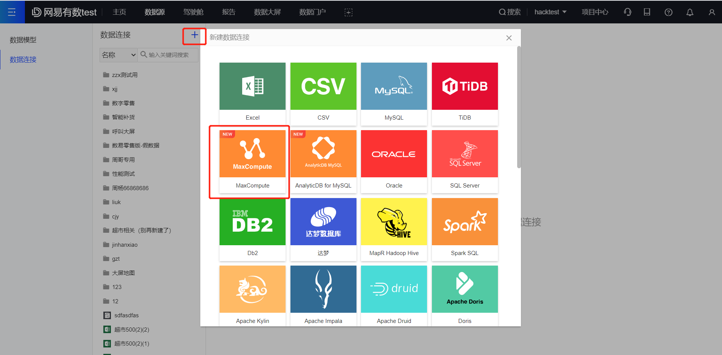The width and height of the screenshot is (722, 355).
Task: Open the 超市相关（别再新建了）folder
Action: click(x=137, y=230)
